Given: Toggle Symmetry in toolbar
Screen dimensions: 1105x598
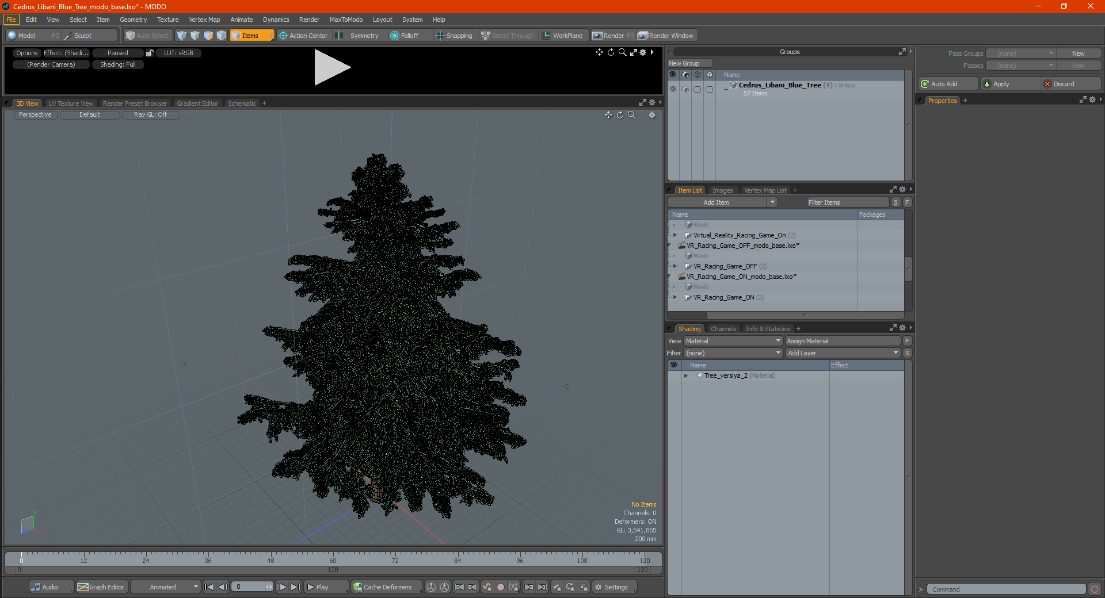Looking at the screenshot, I should click(359, 36).
